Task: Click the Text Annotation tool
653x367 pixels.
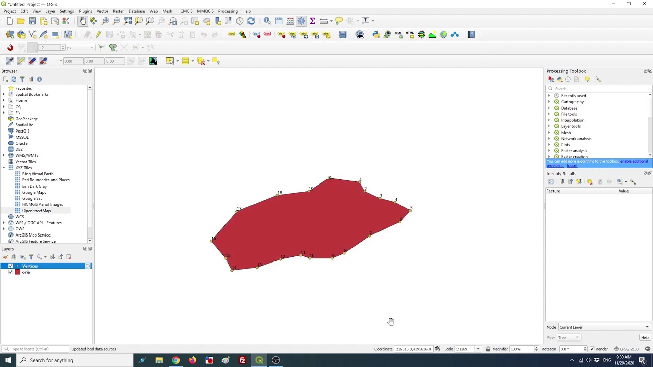Action: 366,21
